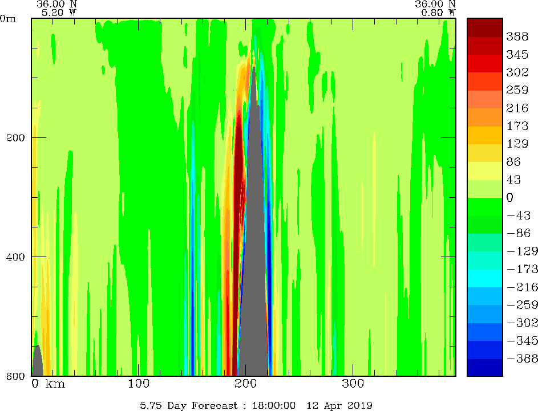Image resolution: width=538 pixels, height=411 pixels.
Task: Click the '18:00:00' time text
Action: pos(274,405)
